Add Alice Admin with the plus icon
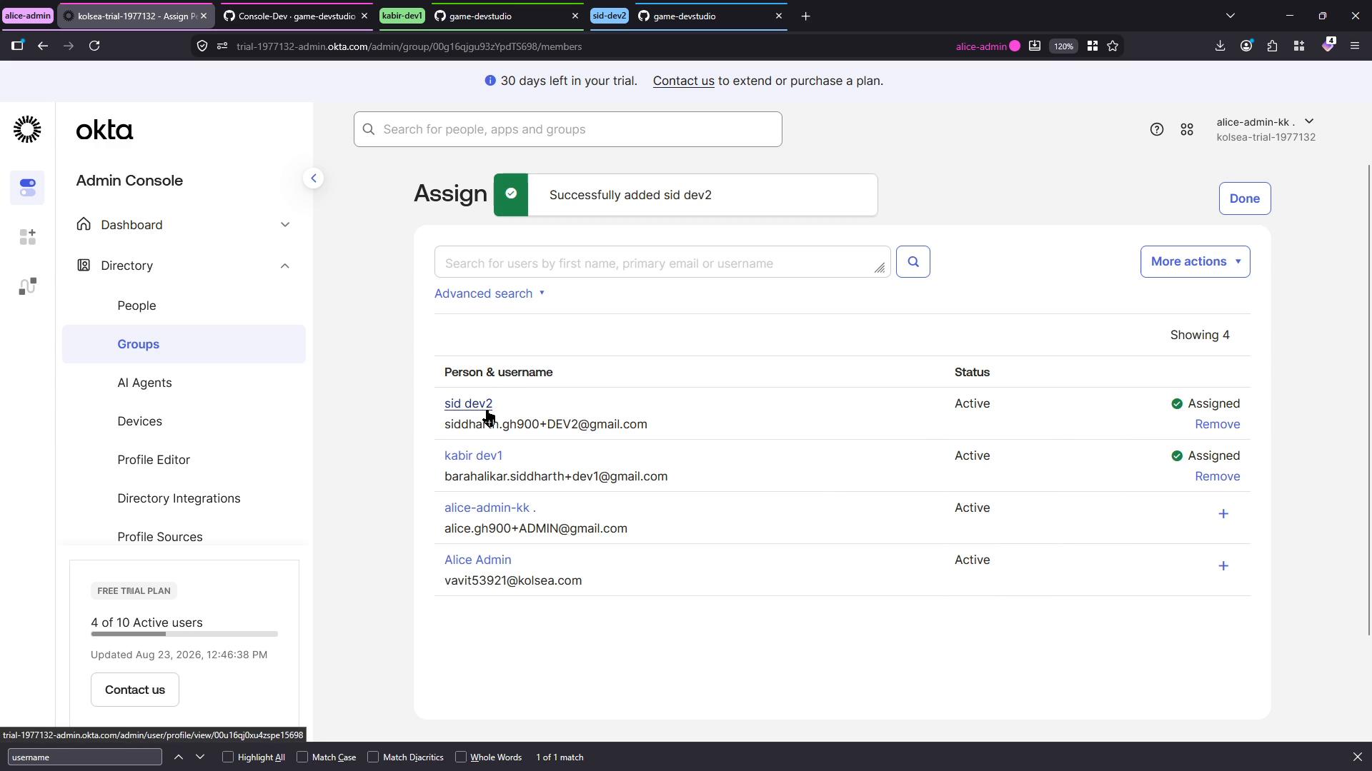 click(x=1223, y=566)
